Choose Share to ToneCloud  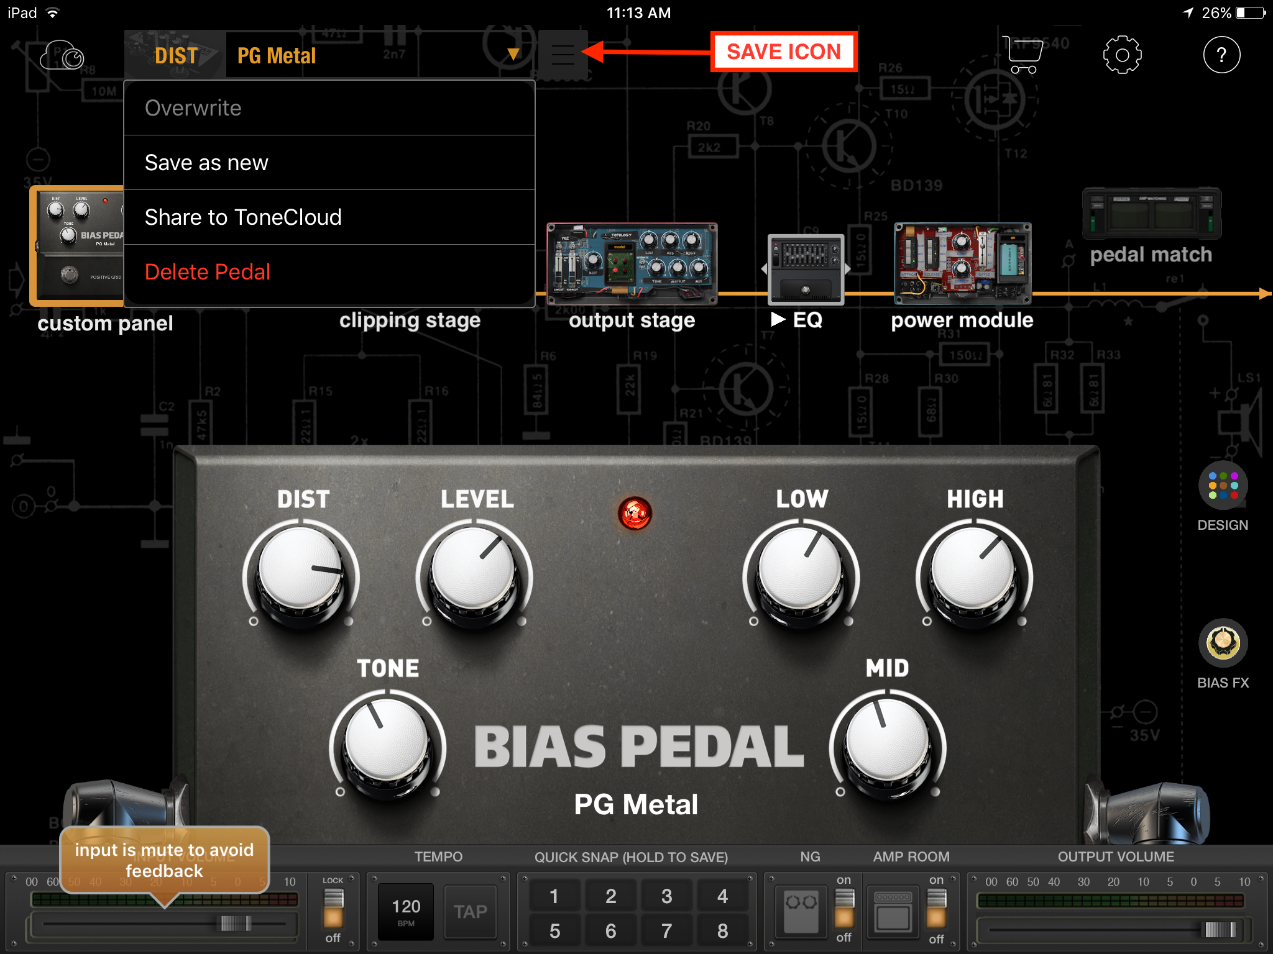coord(329,217)
